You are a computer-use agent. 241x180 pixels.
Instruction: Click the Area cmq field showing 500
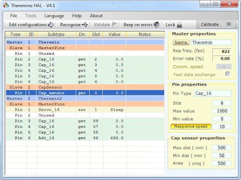coord(222,163)
